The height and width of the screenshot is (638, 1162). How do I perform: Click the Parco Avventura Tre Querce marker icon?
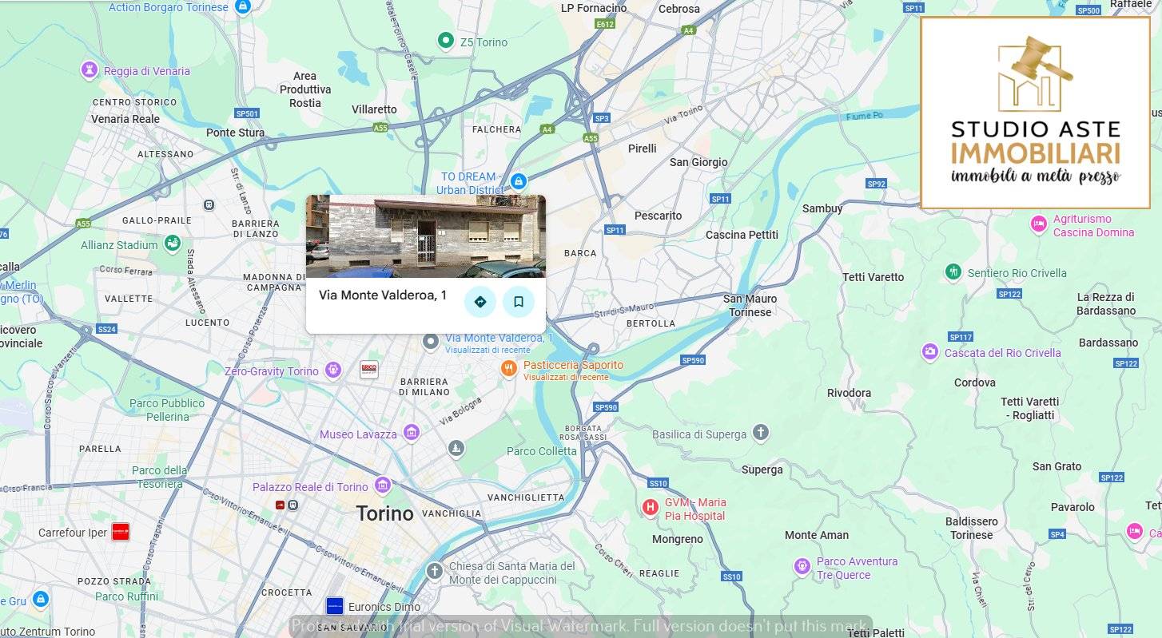[801, 565]
